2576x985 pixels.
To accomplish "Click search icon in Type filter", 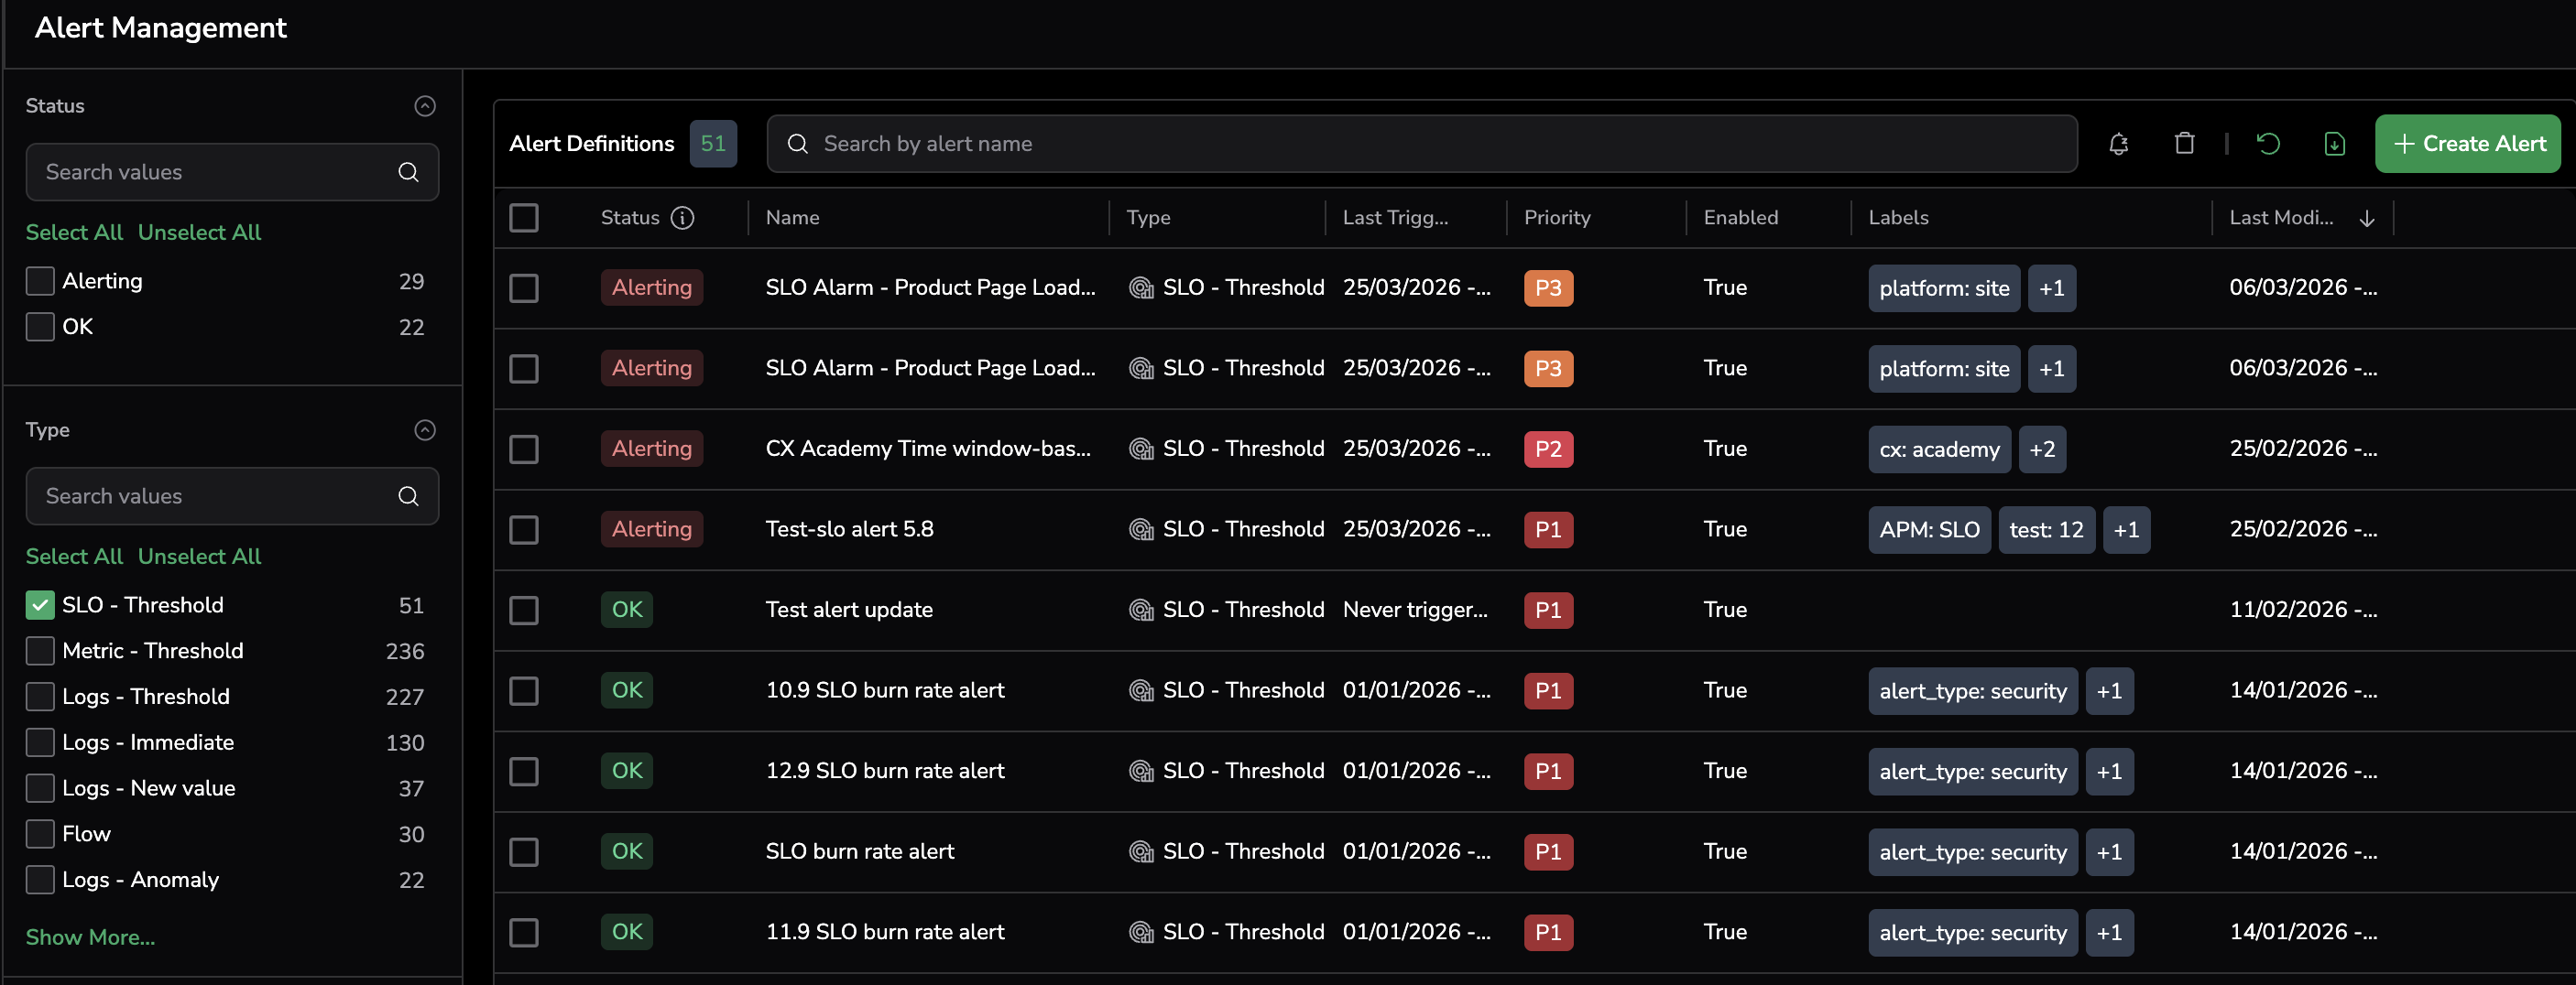I will (x=408, y=496).
